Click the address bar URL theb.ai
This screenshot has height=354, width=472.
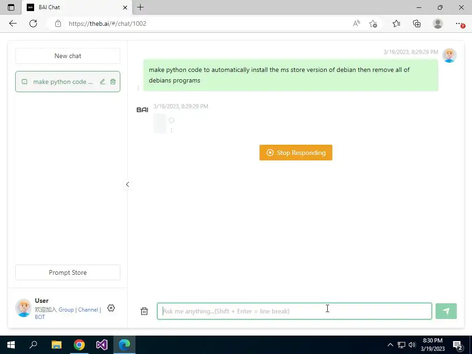click(x=107, y=24)
